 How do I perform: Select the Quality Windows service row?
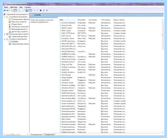point(93,72)
